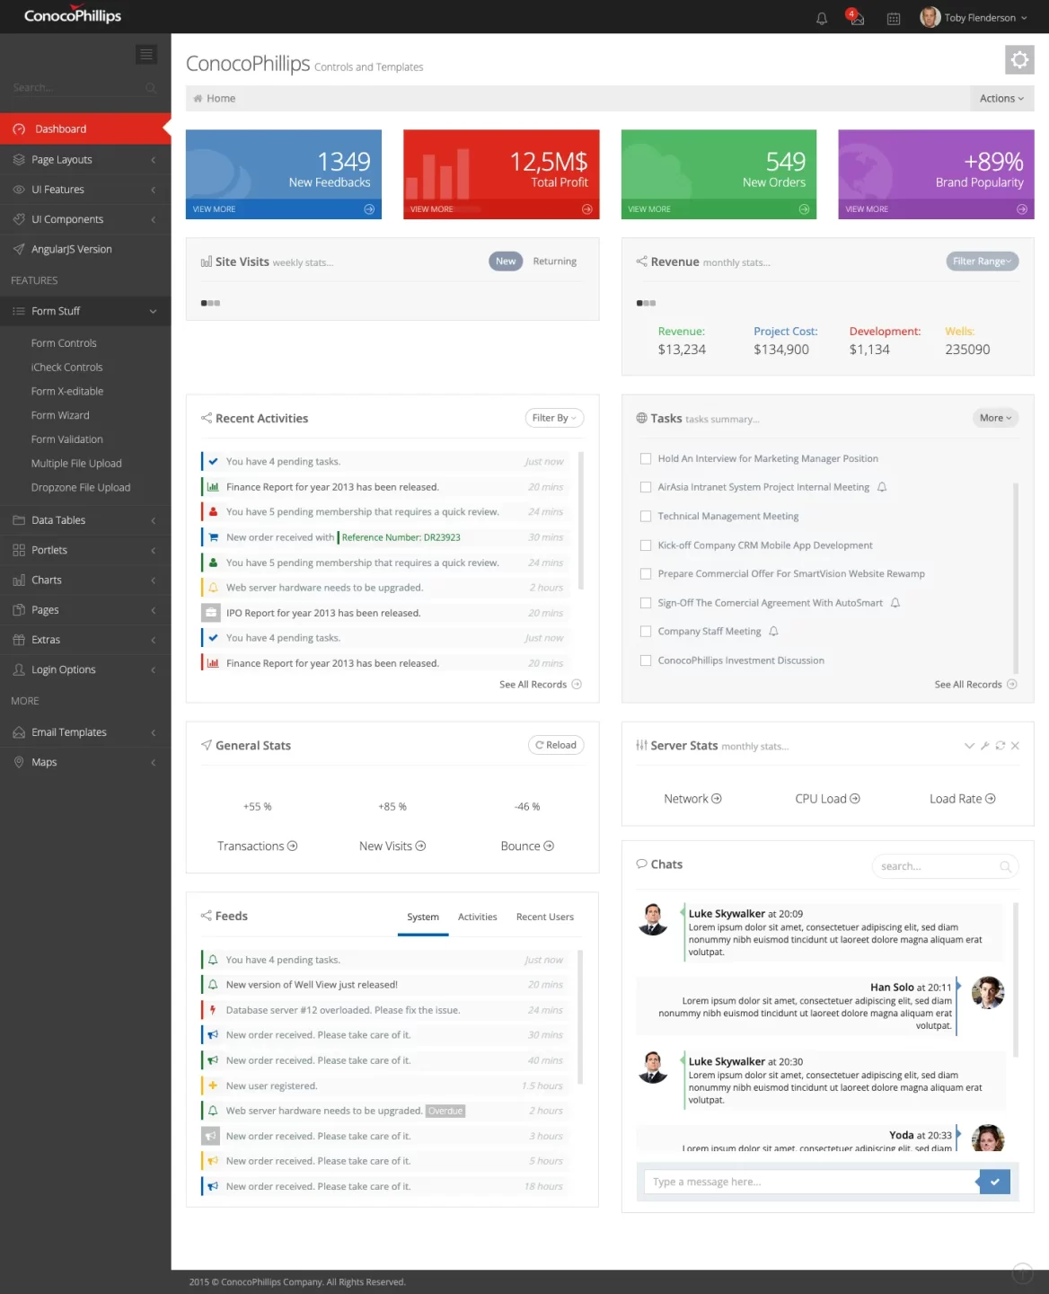The width and height of the screenshot is (1049, 1294).
Task: Open the Transactions stat link
Action: click(258, 846)
